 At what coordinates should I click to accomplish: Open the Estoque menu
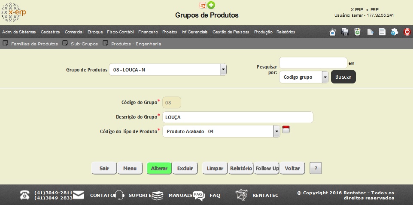point(95,32)
